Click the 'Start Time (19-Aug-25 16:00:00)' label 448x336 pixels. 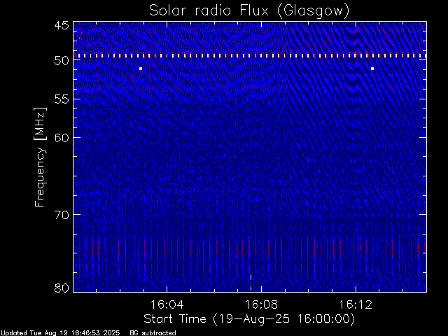coord(249,319)
